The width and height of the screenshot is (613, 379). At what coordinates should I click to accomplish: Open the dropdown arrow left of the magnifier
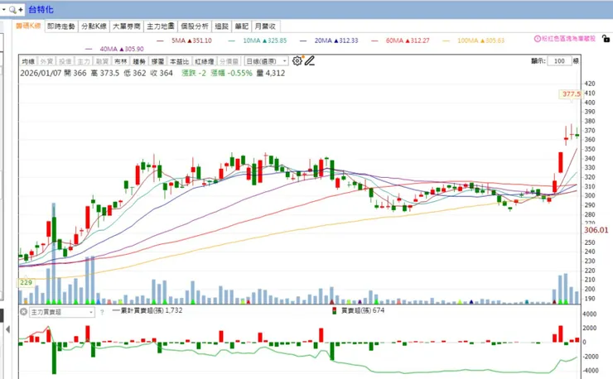click(3, 9)
